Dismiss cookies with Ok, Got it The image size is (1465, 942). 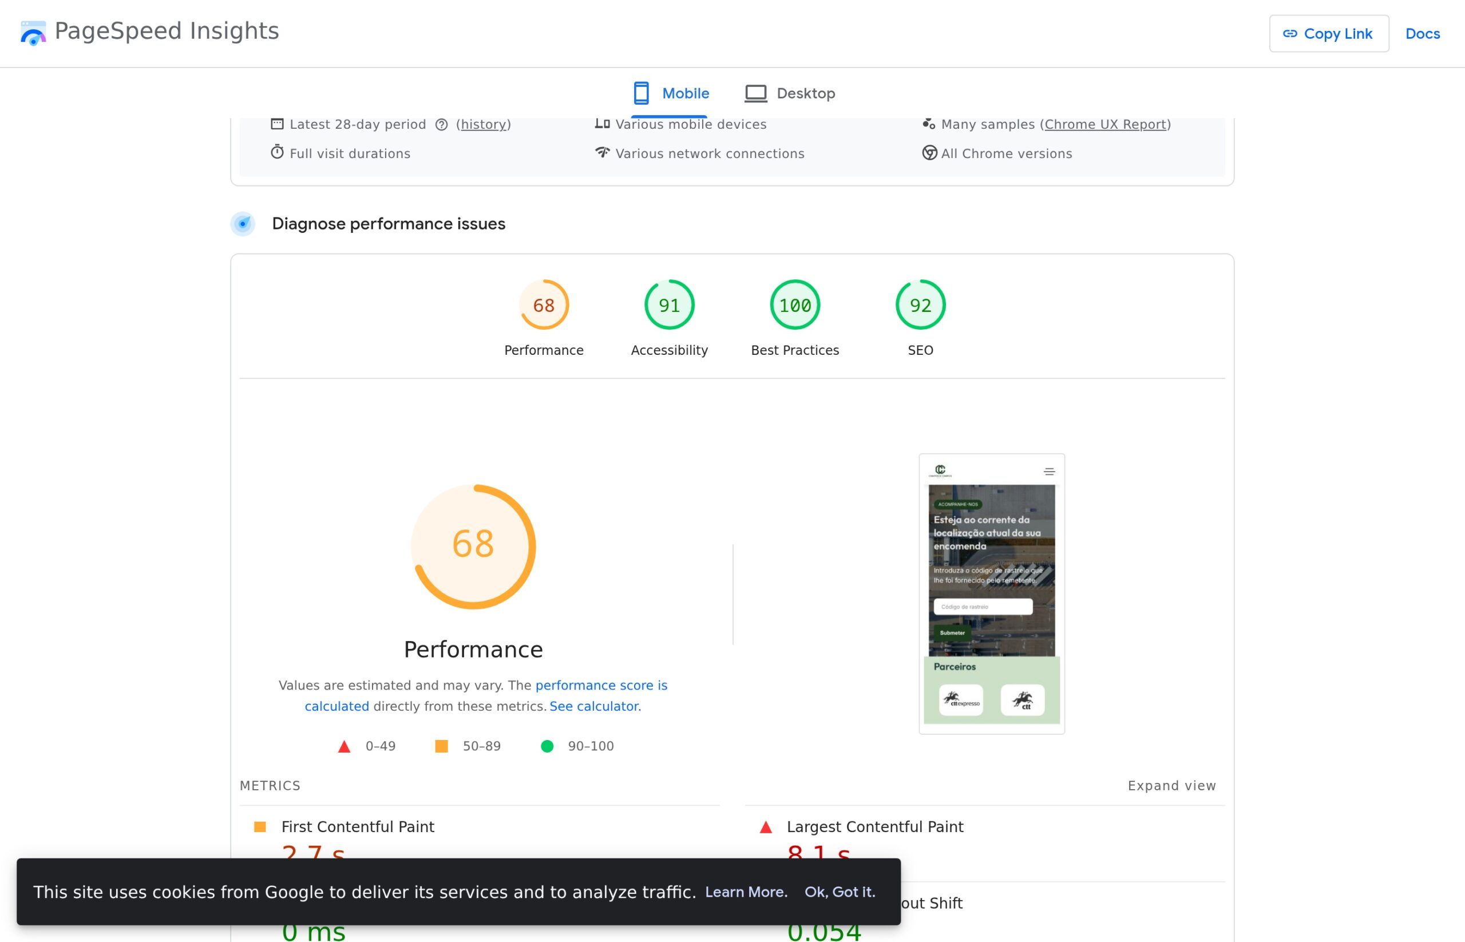(840, 892)
